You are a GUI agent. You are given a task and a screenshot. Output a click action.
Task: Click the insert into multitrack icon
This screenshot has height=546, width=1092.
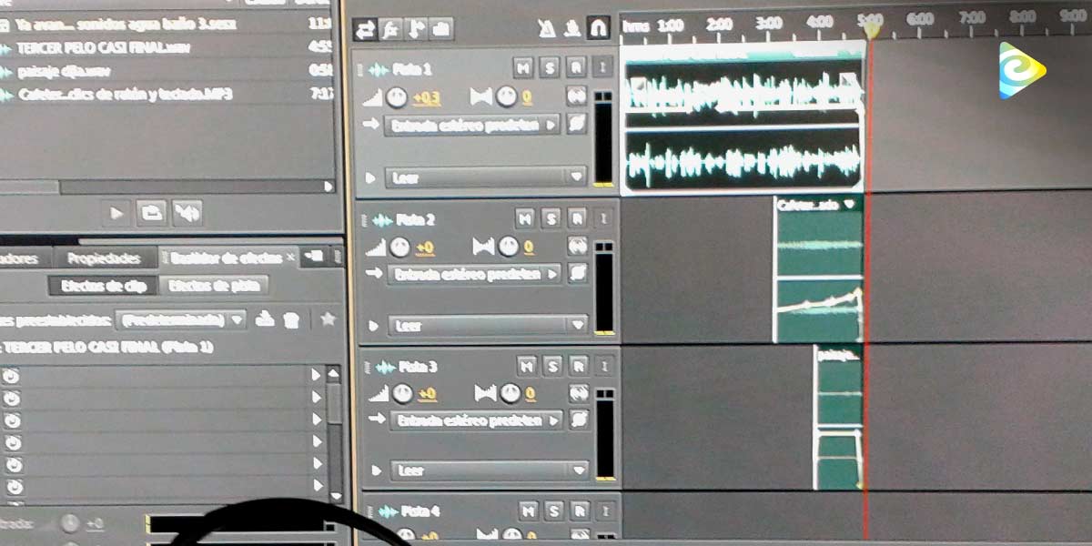(151, 213)
